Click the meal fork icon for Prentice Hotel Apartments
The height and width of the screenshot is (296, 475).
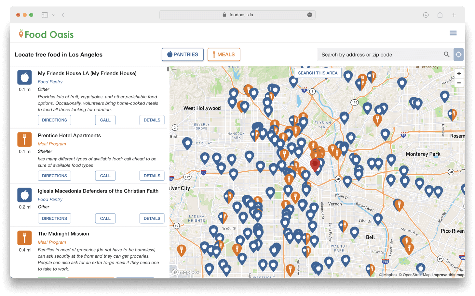point(24,140)
